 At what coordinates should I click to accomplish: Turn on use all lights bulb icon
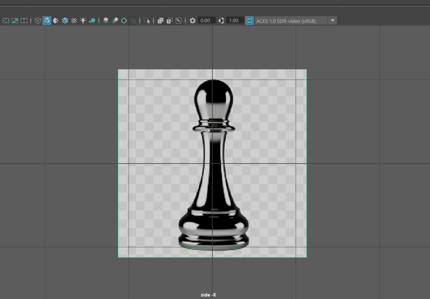(x=83, y=21)
